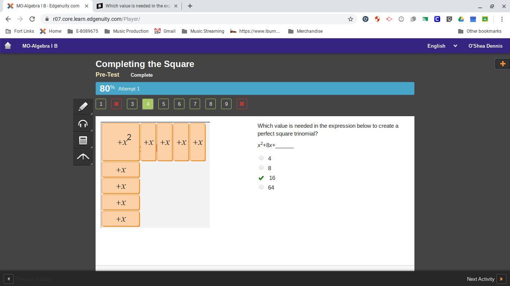View site info lock icon

pos(47,19)
